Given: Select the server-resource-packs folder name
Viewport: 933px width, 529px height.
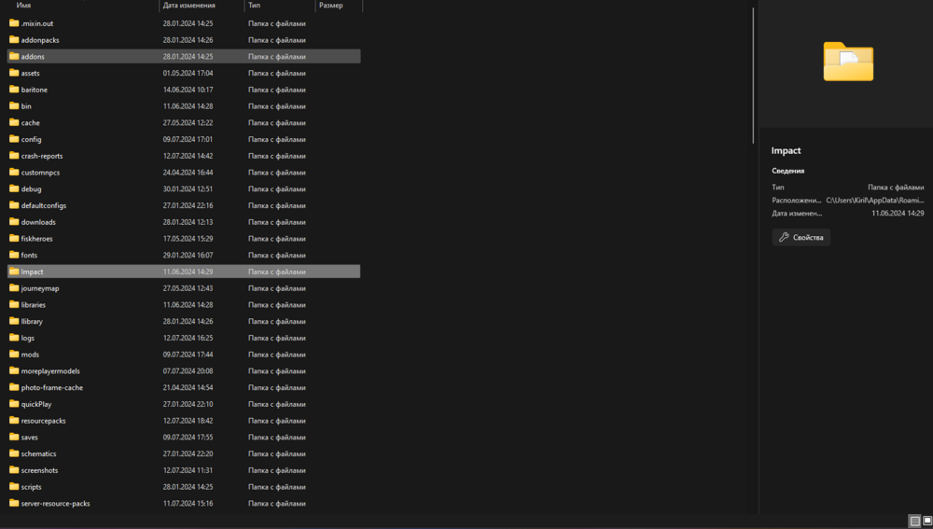Looking at the screenshot, I should 55,504.
